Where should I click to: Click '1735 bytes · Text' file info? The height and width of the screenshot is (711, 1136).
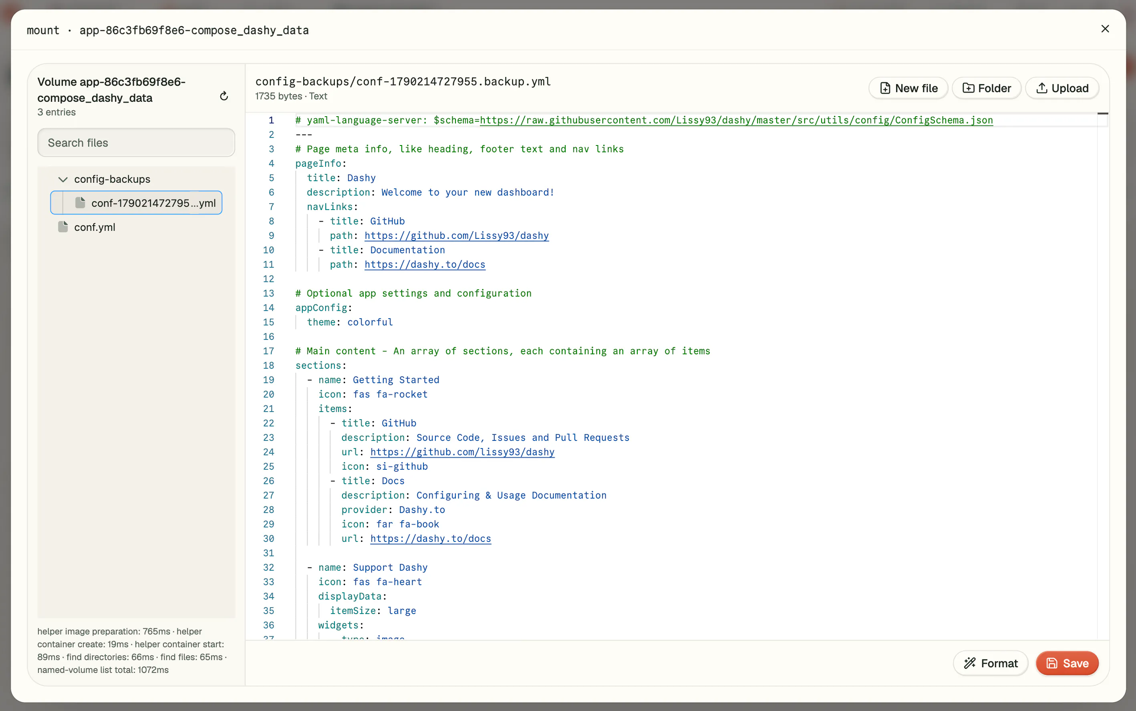pyautogui.click(x=291, y=96)
